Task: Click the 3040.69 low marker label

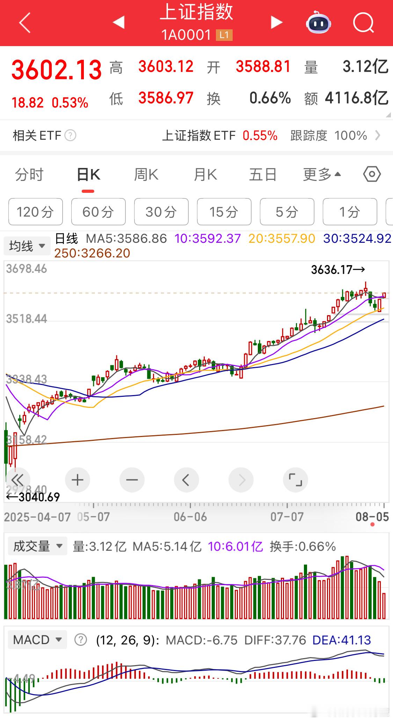Action: pos(33,497)
